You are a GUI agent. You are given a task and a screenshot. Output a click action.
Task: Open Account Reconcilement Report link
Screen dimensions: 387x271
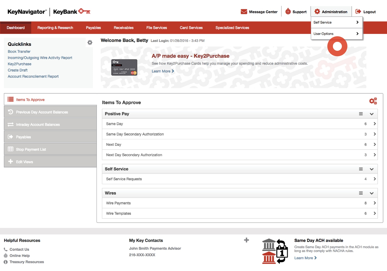pyautogui.click(x=33, y=76)
